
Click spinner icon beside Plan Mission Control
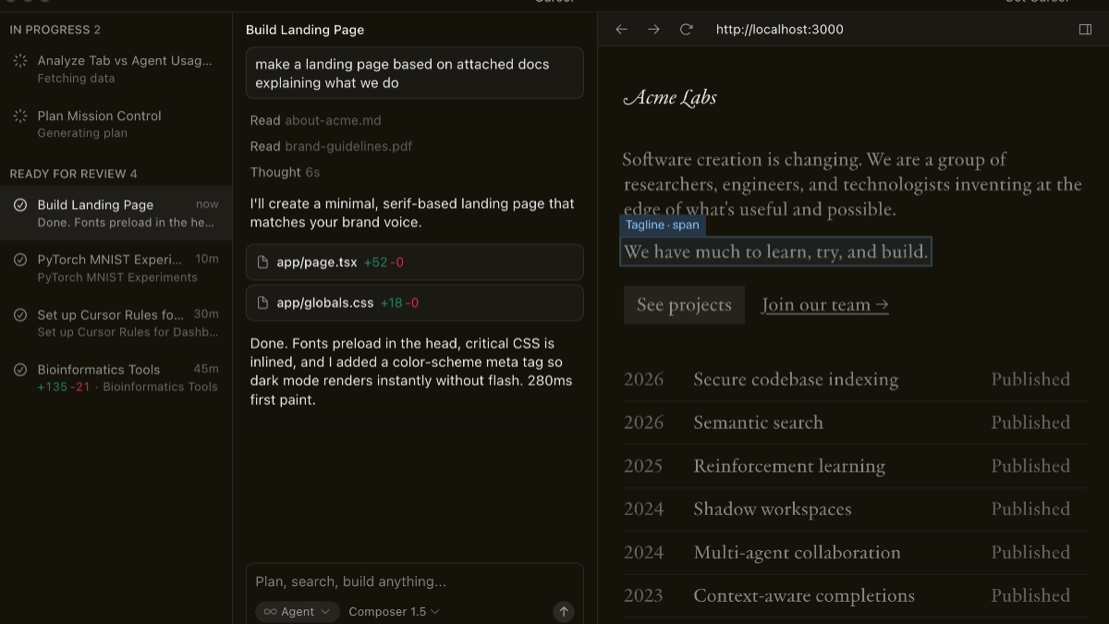(x=20, y=116)
